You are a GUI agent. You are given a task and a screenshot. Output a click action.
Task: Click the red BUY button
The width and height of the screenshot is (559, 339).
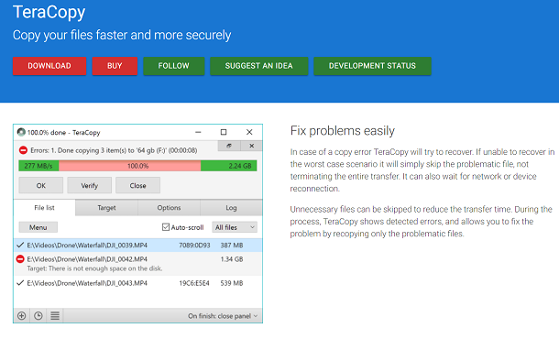pyautogui.click(x=115, y=66)
